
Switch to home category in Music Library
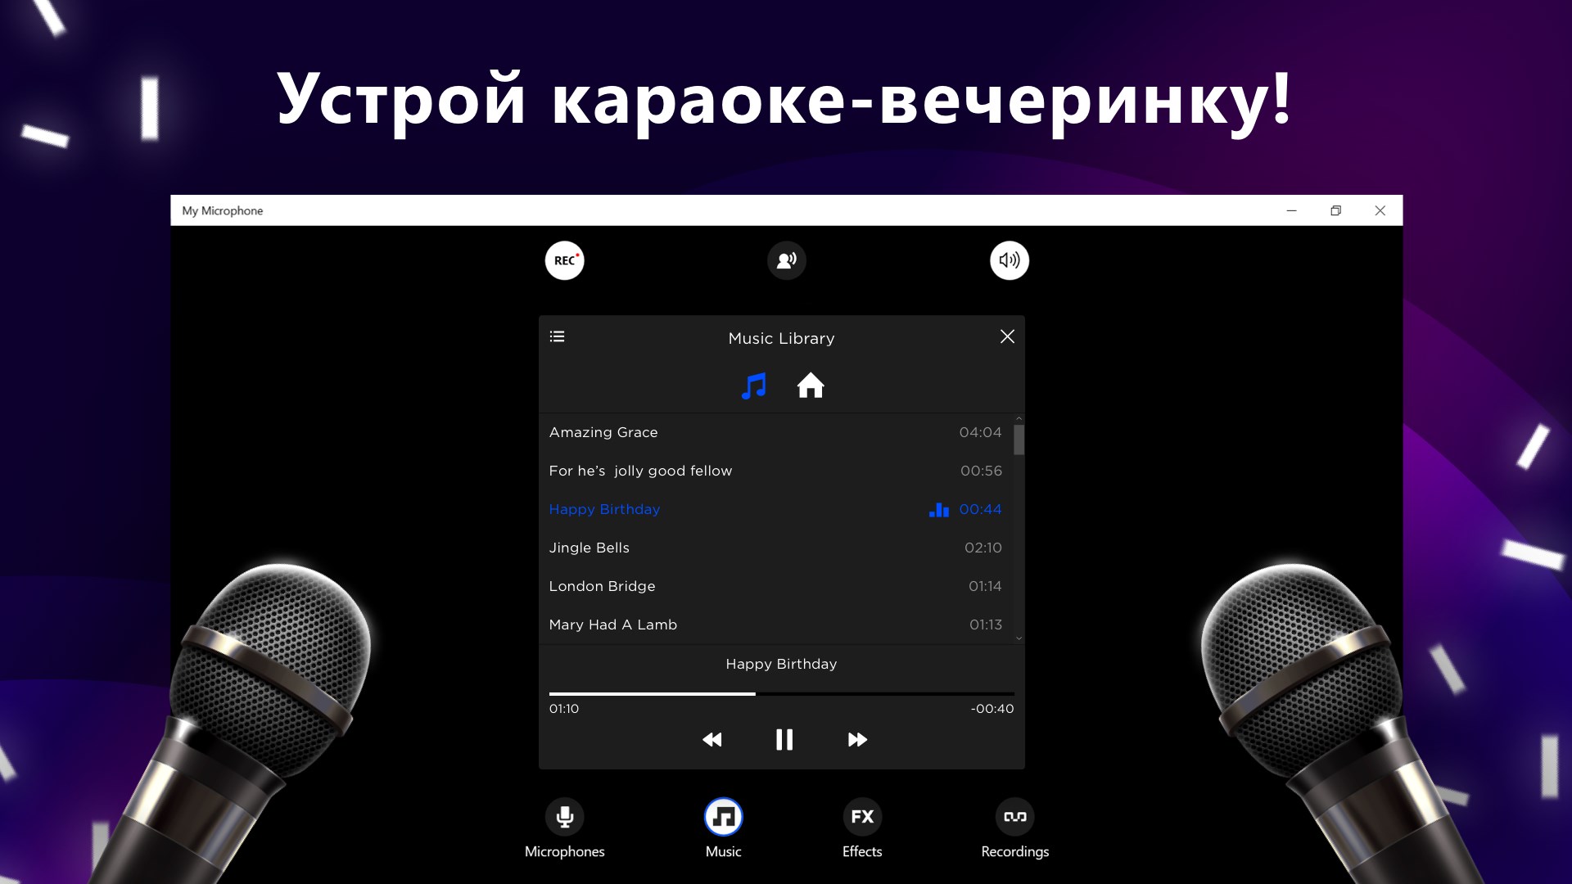point(810,386)
